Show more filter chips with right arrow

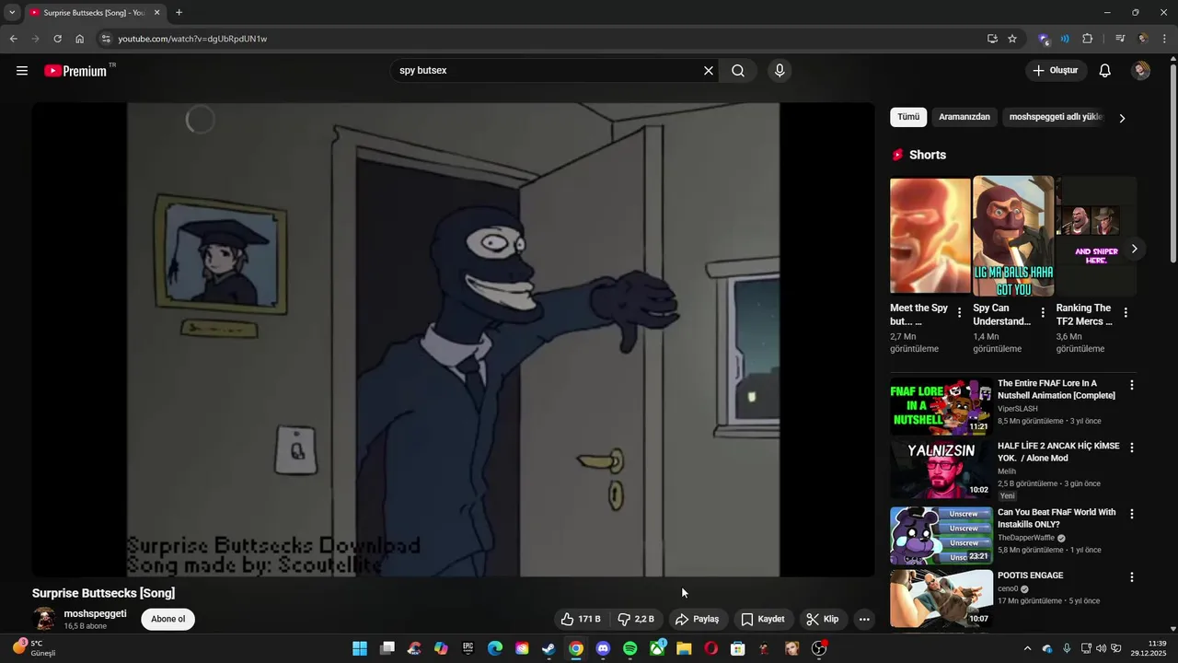point(1122,118)
